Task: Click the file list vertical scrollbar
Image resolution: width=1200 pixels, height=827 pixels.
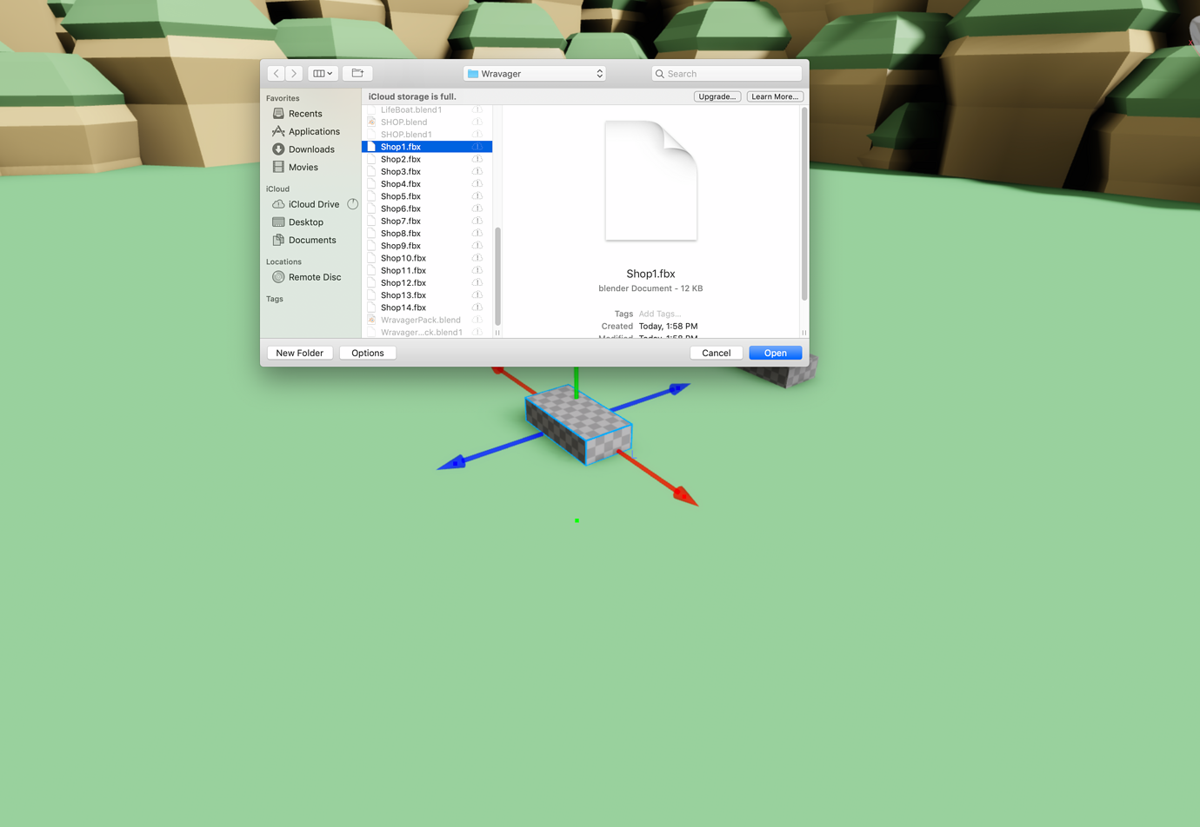Action: tap(497, 276)
